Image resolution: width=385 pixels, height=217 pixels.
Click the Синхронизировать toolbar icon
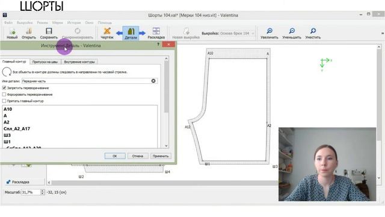coord(78,34)
